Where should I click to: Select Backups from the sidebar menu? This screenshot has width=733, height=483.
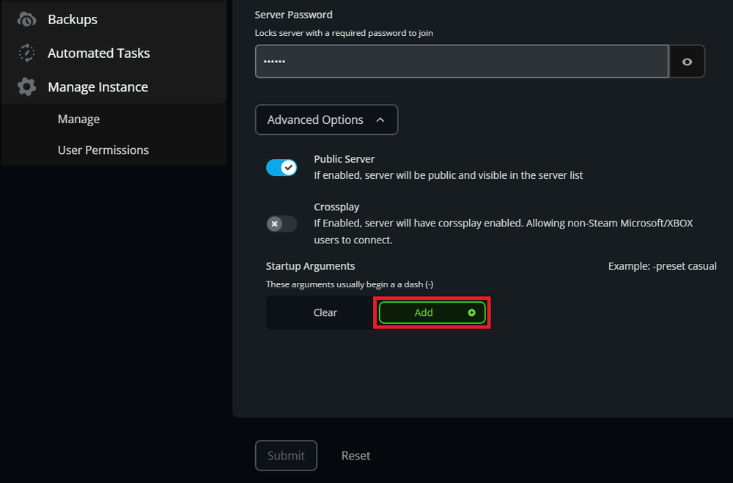pyautogui.click(x=73, y=19)
